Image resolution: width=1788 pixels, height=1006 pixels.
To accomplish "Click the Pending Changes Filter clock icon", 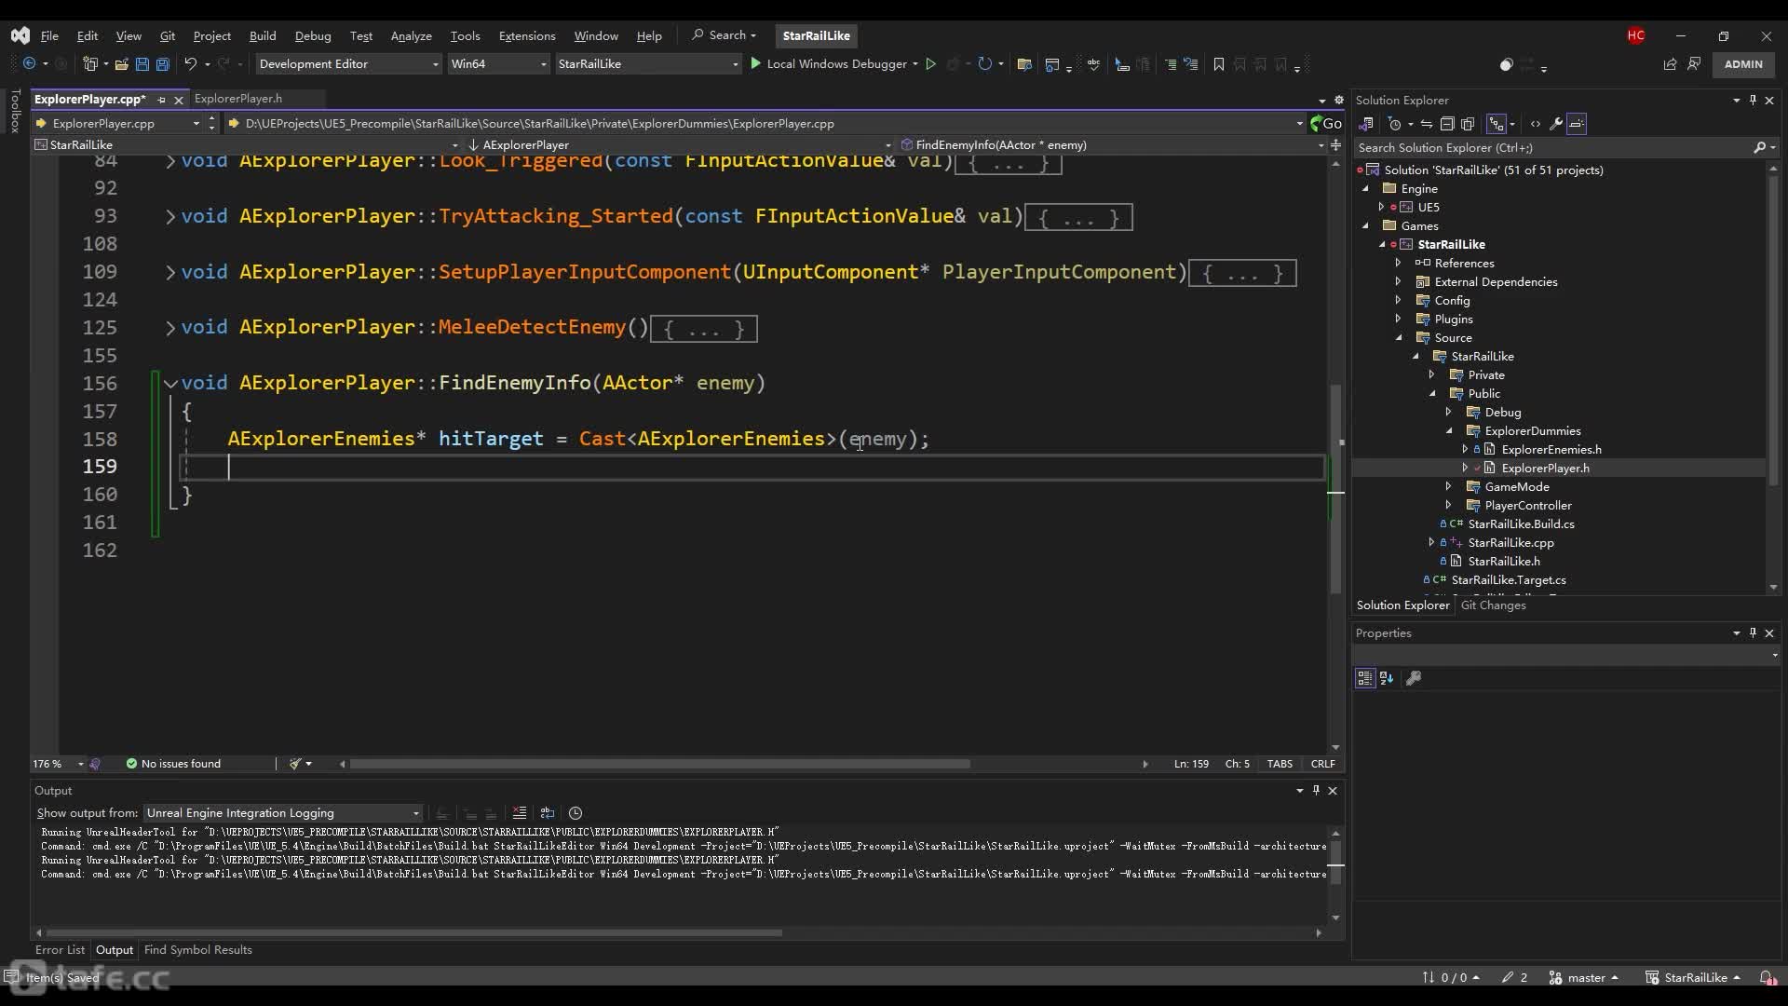I will click(x=1394, y=124).
